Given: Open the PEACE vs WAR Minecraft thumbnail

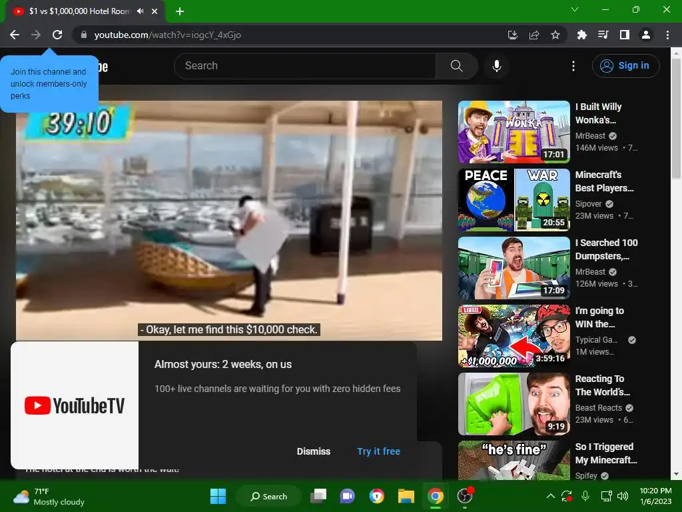Looking at the screenshot, I should 513,200.
